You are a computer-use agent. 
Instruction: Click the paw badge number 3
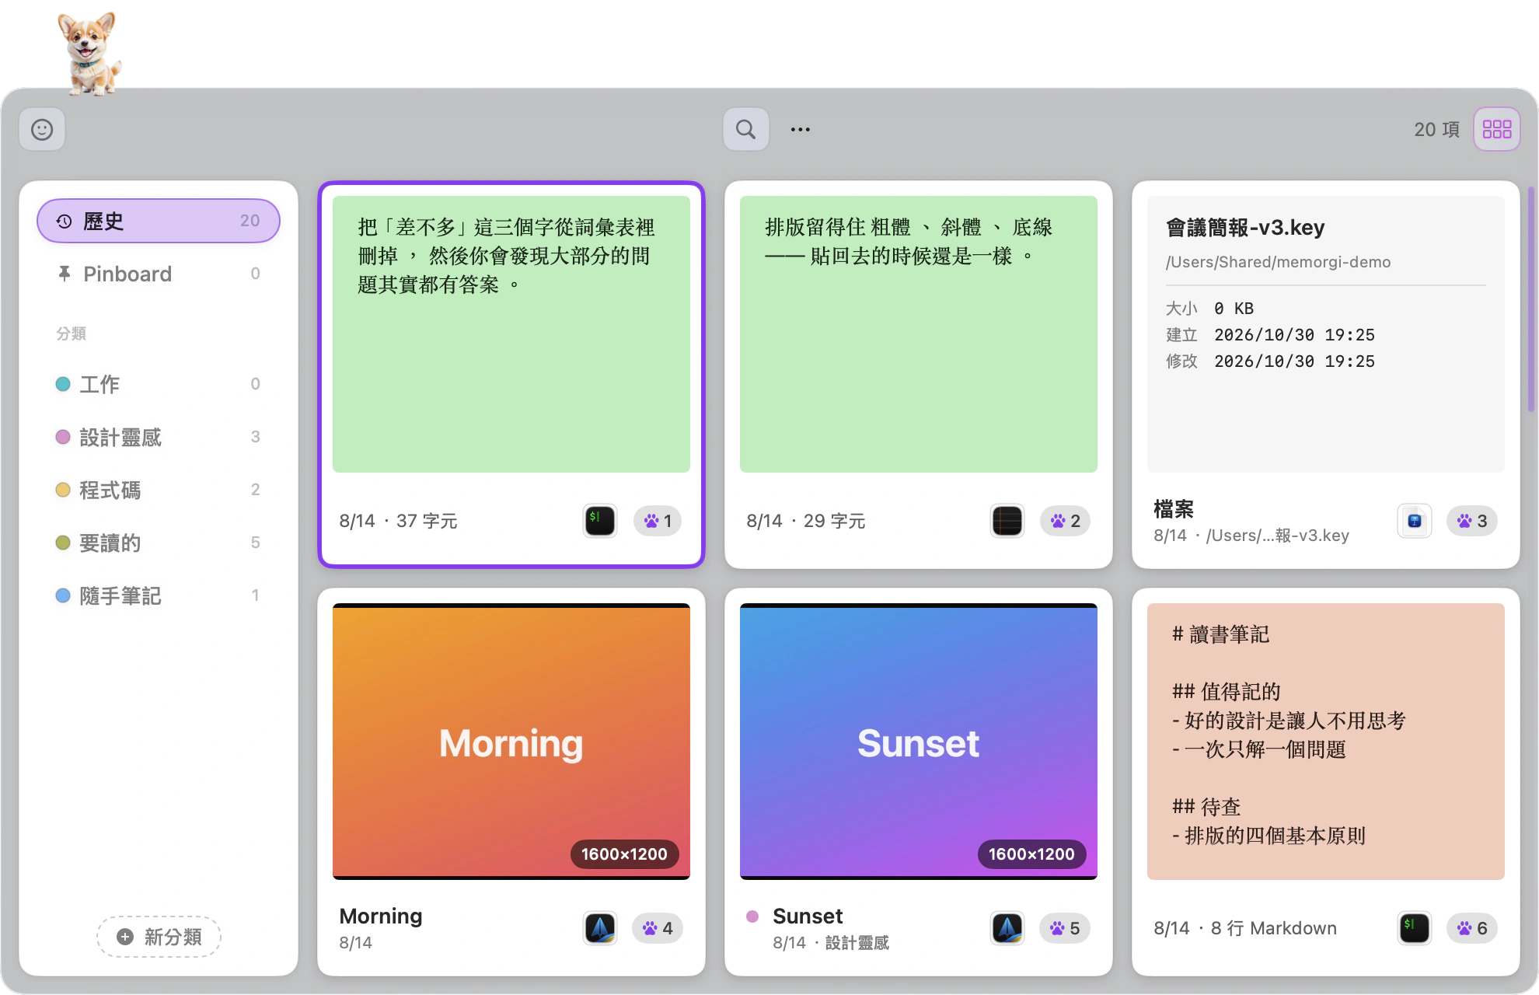tap(1472, 521)
